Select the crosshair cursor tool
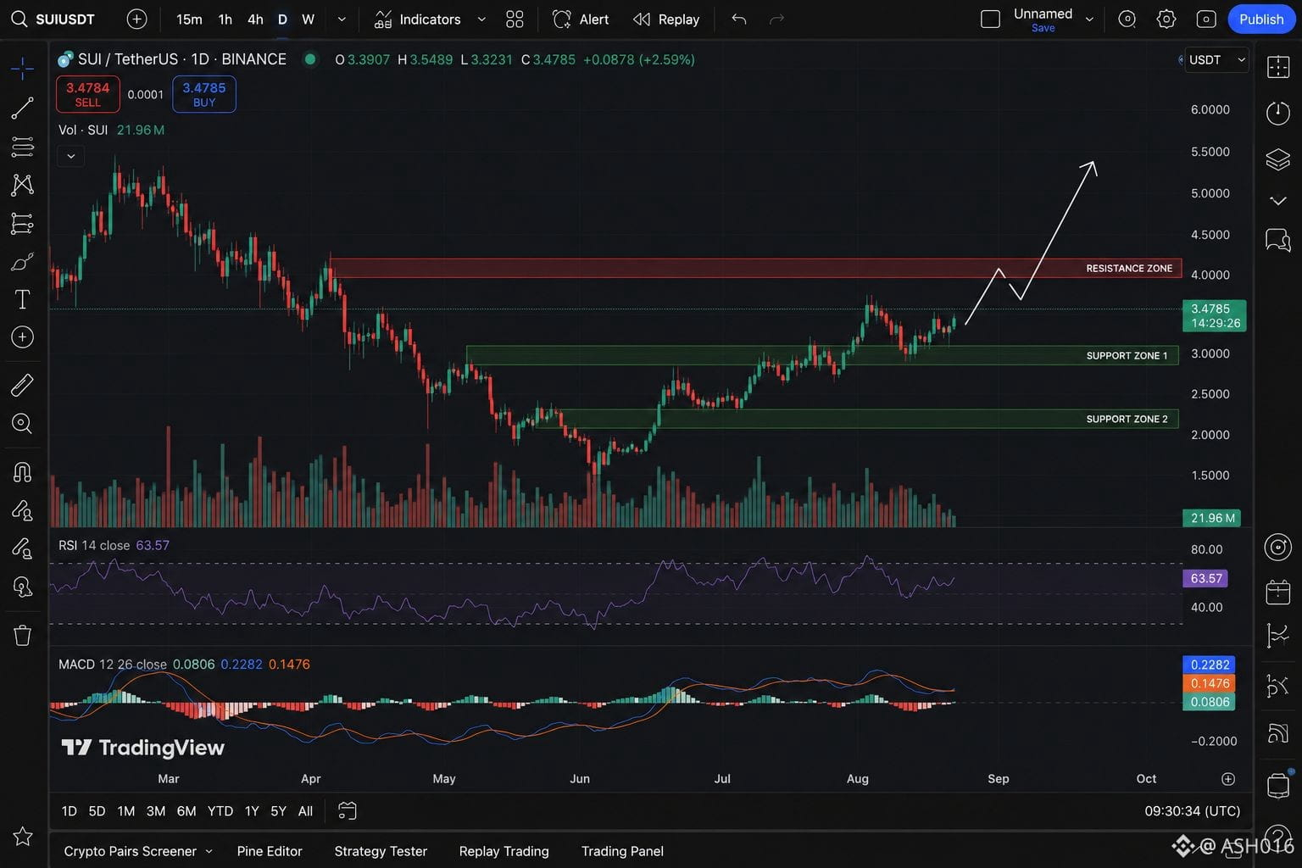 (x=23, y=68)
